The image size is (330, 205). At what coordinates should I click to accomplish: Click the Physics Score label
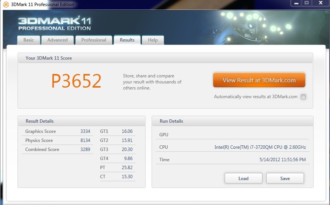[39, 140]
